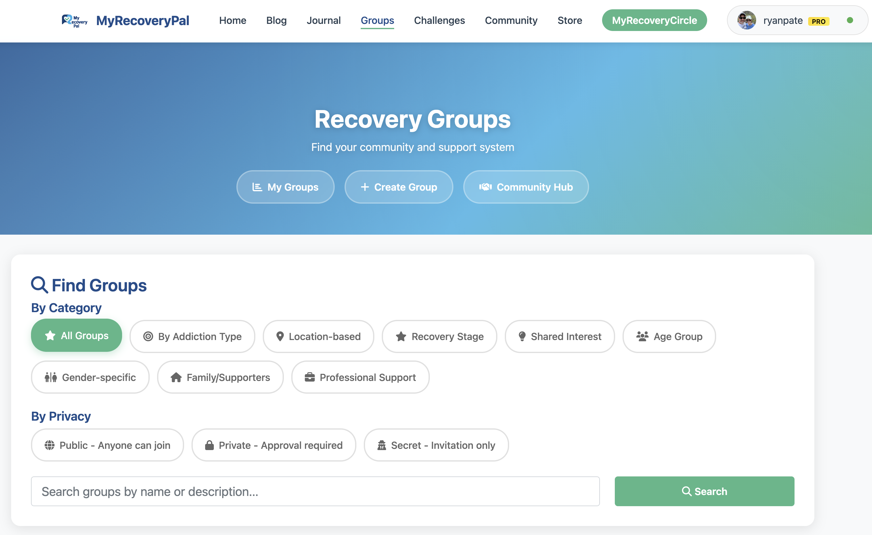Click the briefcase icon on Professional Support

point(310,377)
